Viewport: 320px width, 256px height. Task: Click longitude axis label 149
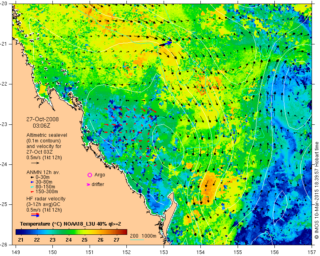16,252
